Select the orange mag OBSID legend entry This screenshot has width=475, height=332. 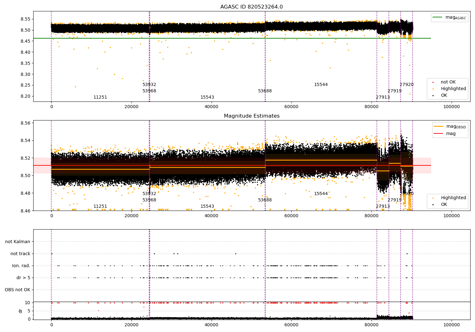[450, 126]
